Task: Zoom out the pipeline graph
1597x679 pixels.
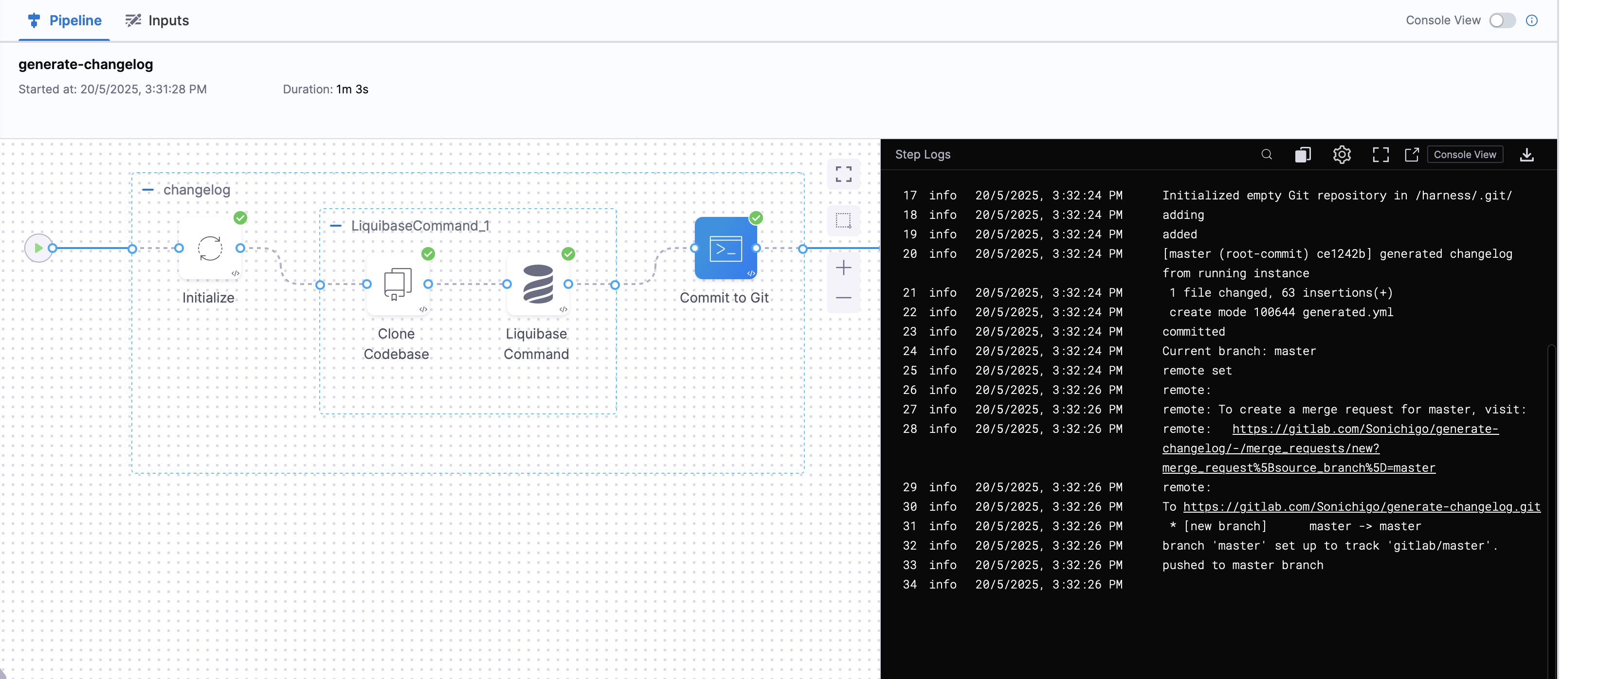Action: coord(843,298)
